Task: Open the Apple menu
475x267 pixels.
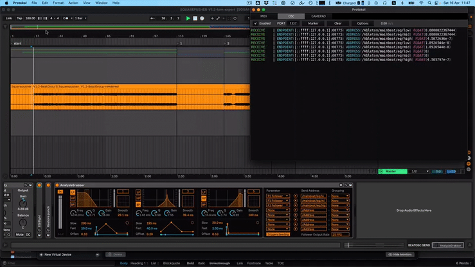Action: (x=6, y=3)
